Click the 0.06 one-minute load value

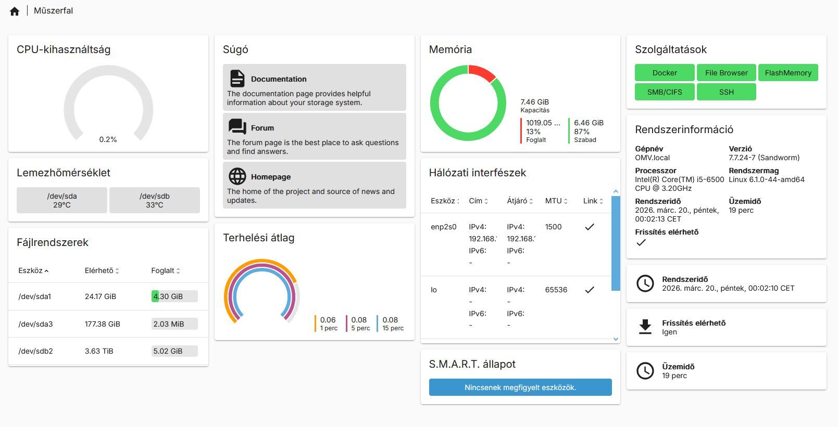pyautogui.click(x=328, y=320)
